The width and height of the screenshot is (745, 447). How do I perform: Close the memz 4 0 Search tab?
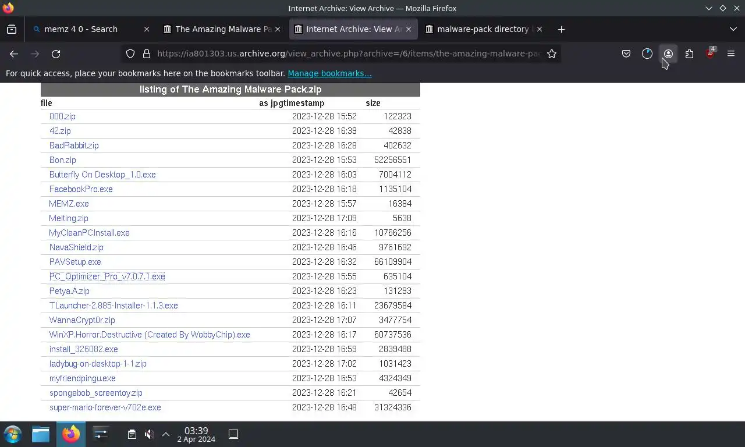tap(147, 29)
